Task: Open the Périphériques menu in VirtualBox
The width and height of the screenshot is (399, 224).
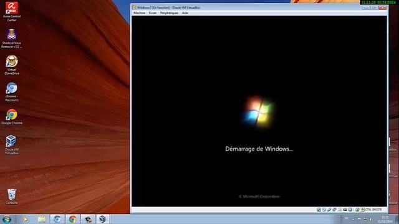Action: pos(169,13)
